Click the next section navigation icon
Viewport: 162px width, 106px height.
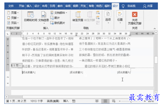tap(98, 18)
